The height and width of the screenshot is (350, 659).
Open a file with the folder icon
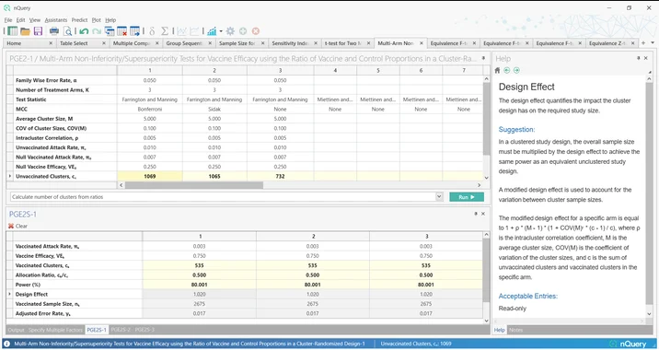pos(25,31)
